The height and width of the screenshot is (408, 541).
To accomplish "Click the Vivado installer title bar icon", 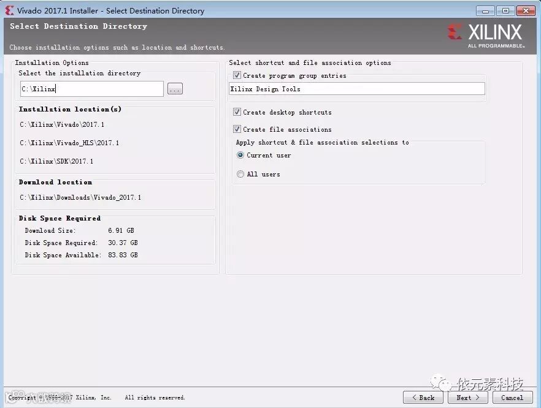I will coord(9,10).
